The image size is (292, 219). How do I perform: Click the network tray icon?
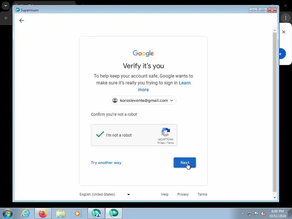coord(249,214)
